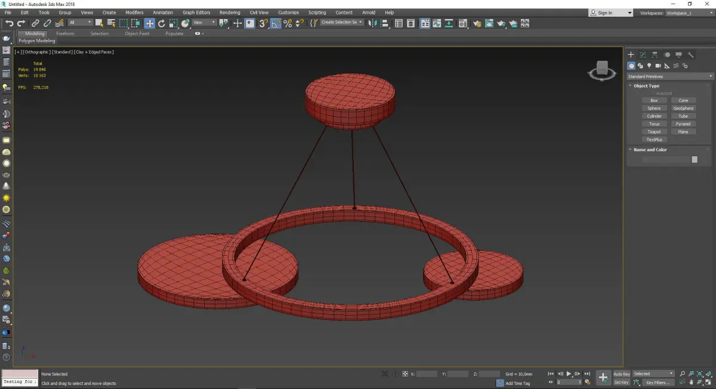This screenshot has height=389, width=716.
Task: Activate Select and Move tool
Action: 149,23
